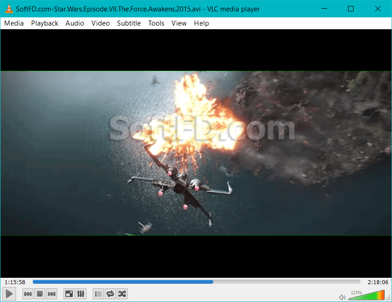Viewport: 392px width, 302px height.
Task: Open the Audio menu
Action: click(75, 23)
